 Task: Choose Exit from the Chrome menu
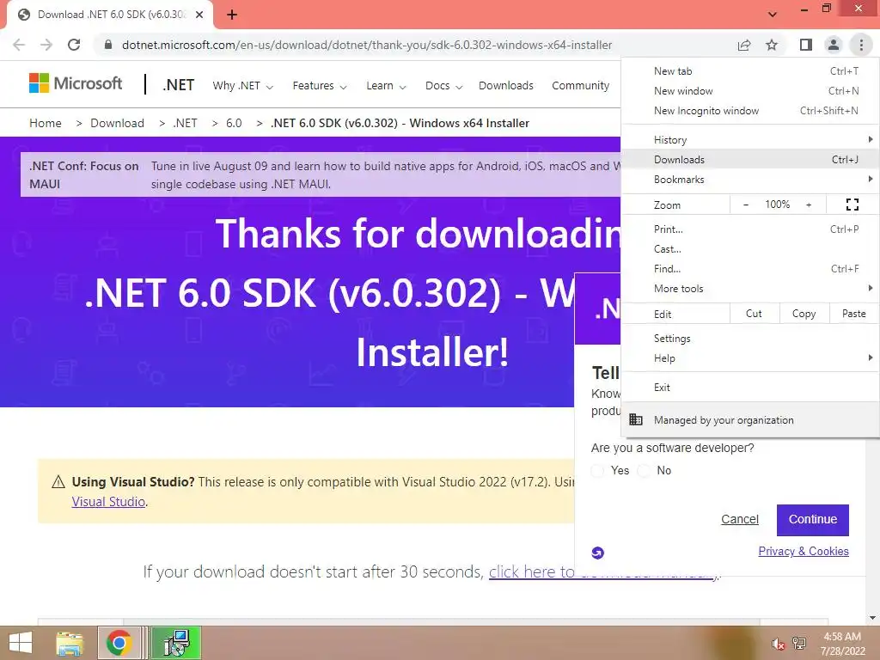click(750, 388)
